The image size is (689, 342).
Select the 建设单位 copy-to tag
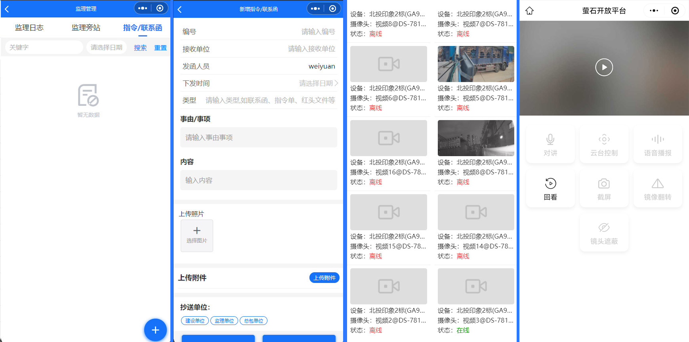(x=195, y=321)
